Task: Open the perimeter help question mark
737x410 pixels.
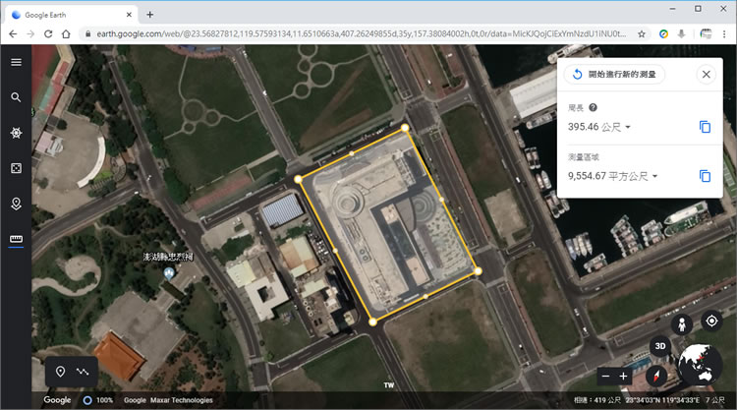Action: pyautogui.click(x=594, y=108)
